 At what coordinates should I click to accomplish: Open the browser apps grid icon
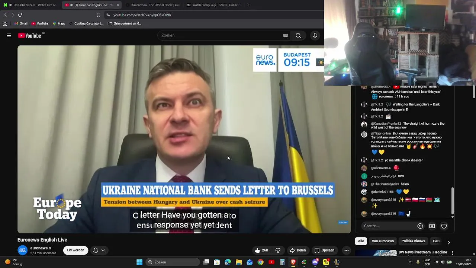pos(5,23)
